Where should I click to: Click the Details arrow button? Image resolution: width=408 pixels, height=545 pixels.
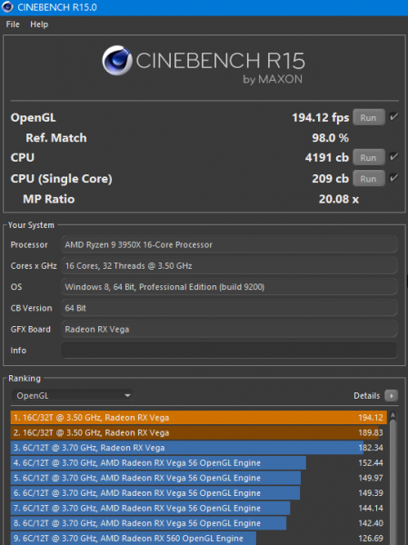[x=391, y=395]
